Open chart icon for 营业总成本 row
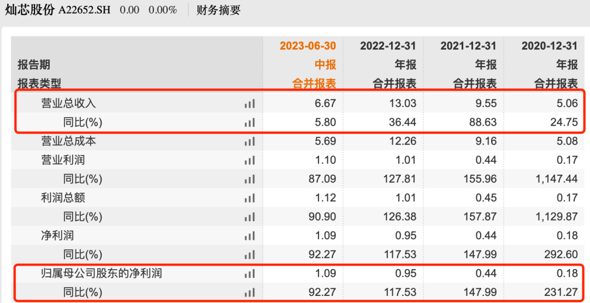The image size is (590, 303). [250, 141]
